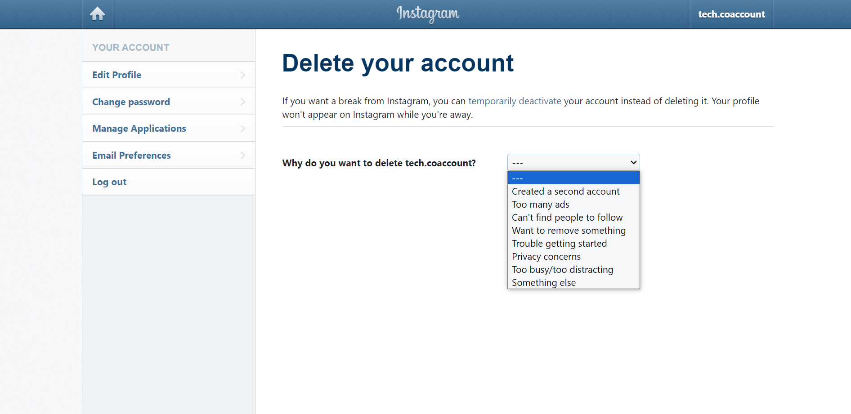Go to the home icon in header
851x414 pixels.
(x=97, y=14)
